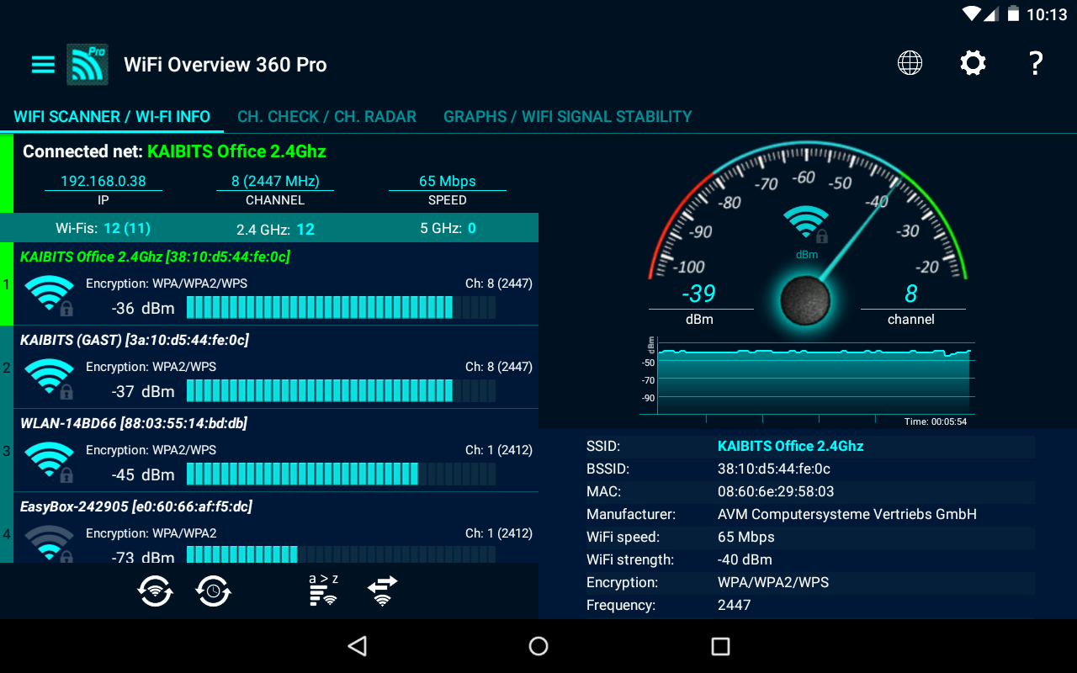Tap the Wi-Fis: 12 (11) counter
Screen dimensions: 1077x673
pyautogui.click(x=103, y=228)
